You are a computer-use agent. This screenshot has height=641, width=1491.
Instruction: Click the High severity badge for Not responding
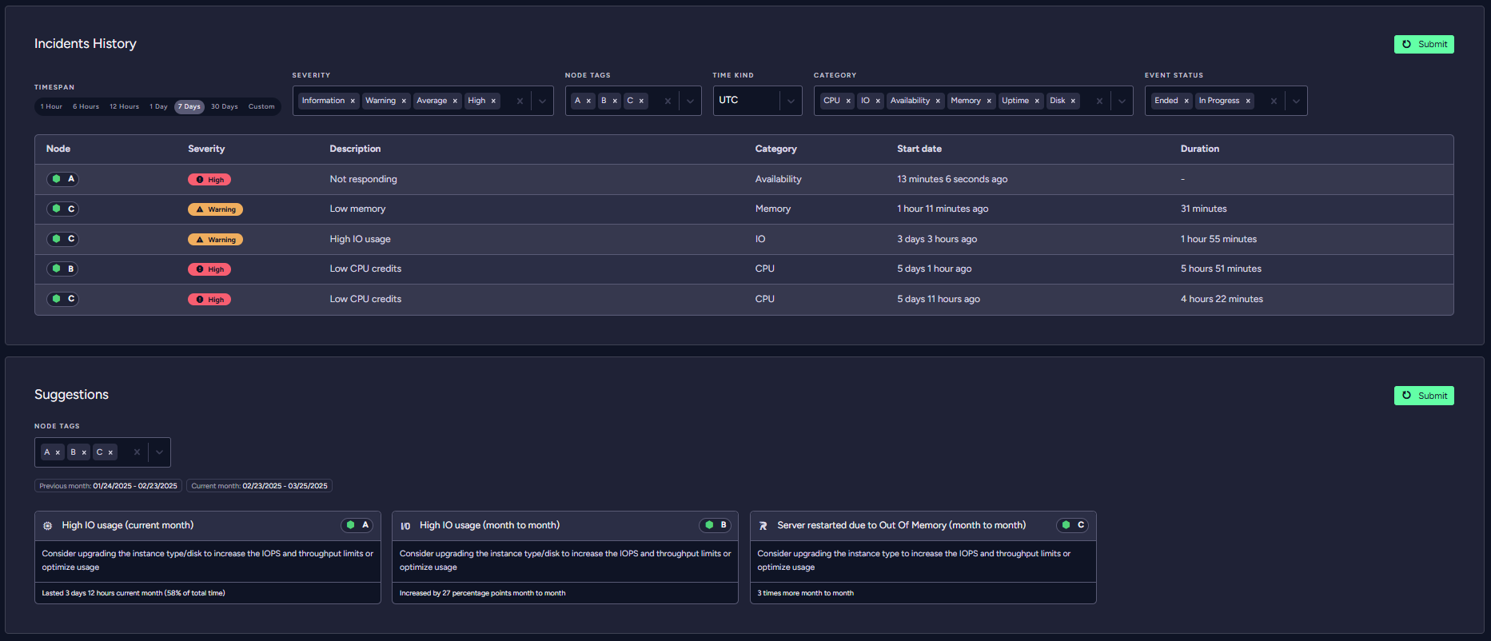point(209,180)
